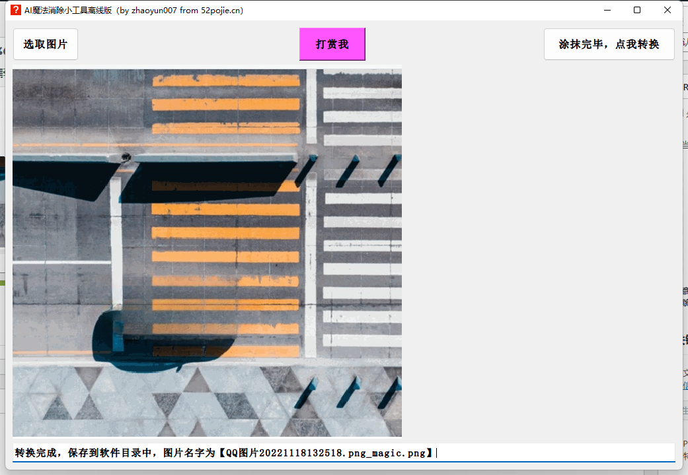Image resolution: width=688 pixels, height=475 pixels.
Task: Click the topmost orange crosswalk stripe
Action: click(225, 80)
